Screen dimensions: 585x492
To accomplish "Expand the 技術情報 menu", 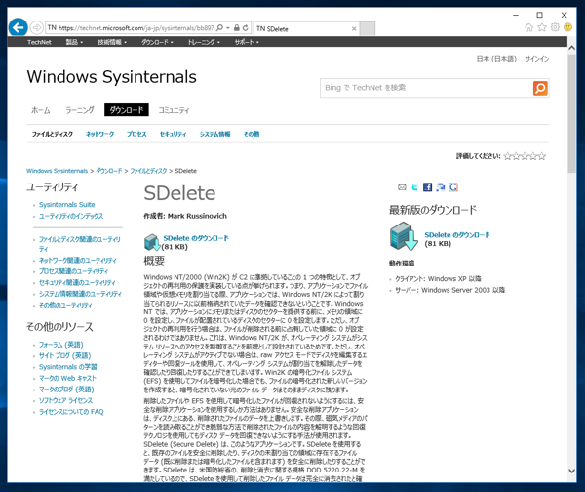I will [x=112, y=42].
